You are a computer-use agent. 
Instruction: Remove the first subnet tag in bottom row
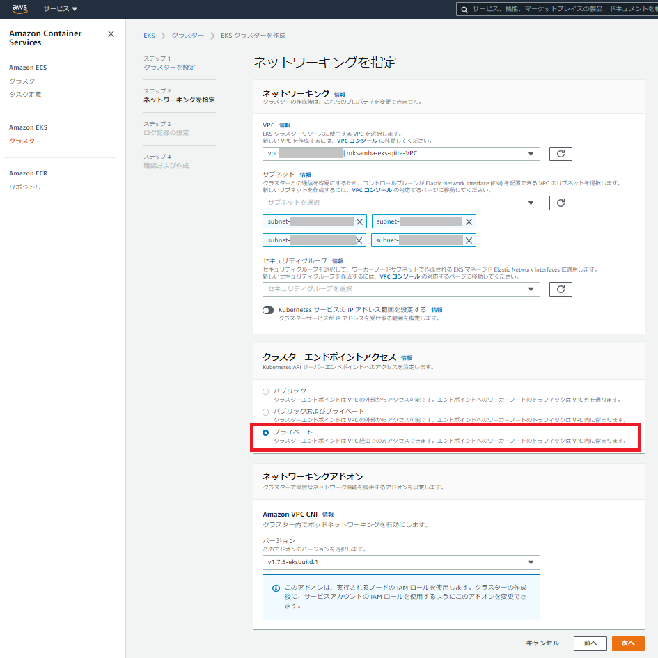pos(359,240)
